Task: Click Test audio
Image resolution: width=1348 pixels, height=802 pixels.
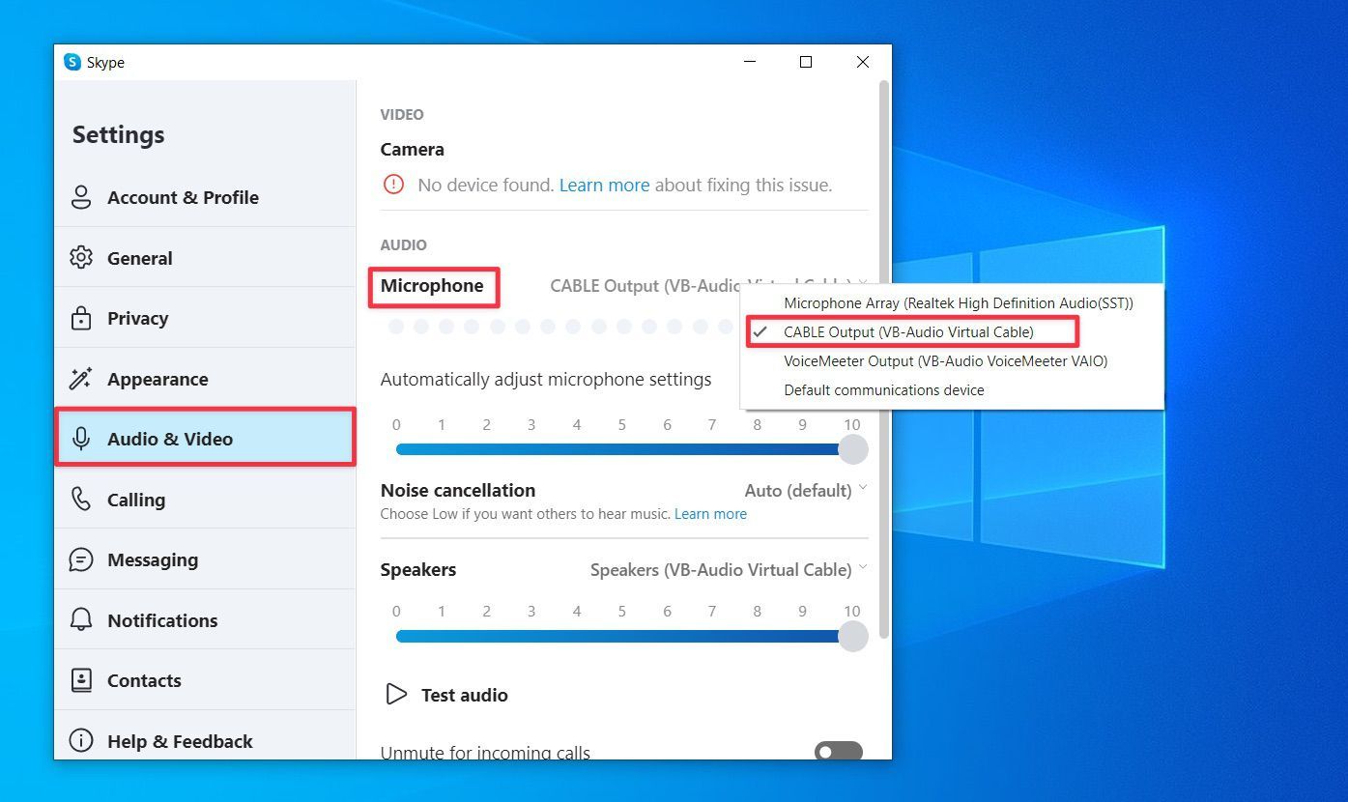Action: point(445,694)
